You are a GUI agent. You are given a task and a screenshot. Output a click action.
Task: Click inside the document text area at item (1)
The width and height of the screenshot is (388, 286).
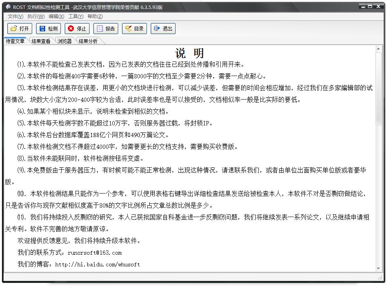131,64
